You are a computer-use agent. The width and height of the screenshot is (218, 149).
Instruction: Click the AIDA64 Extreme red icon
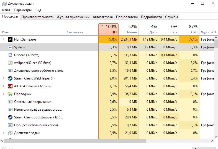tap(10, 86)
